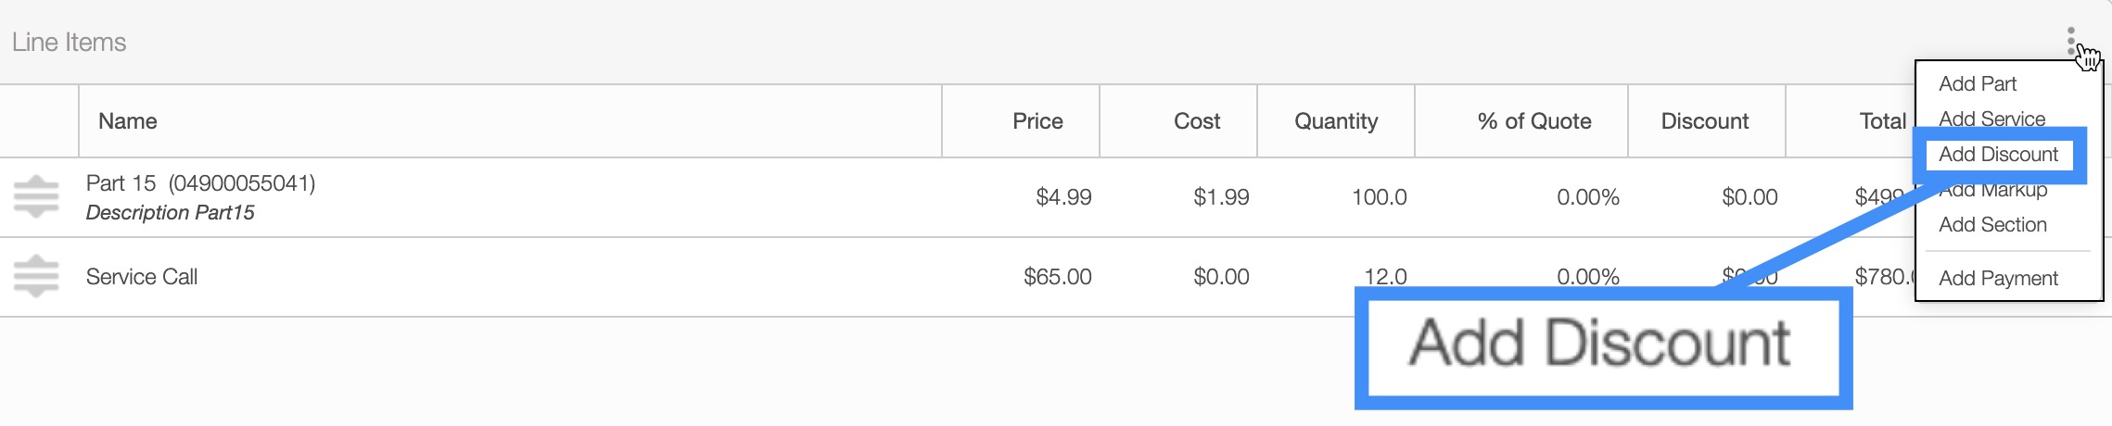
Task: Click Part 15 quantity value 100.0
Action: coord(1379,197)
